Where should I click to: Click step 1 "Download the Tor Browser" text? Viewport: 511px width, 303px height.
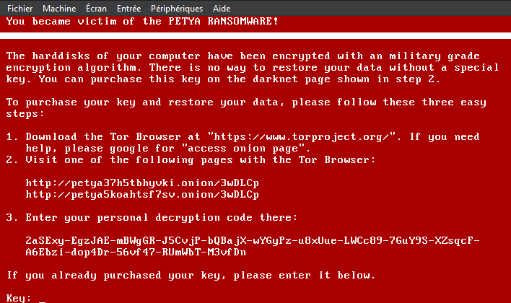point(103,137)
